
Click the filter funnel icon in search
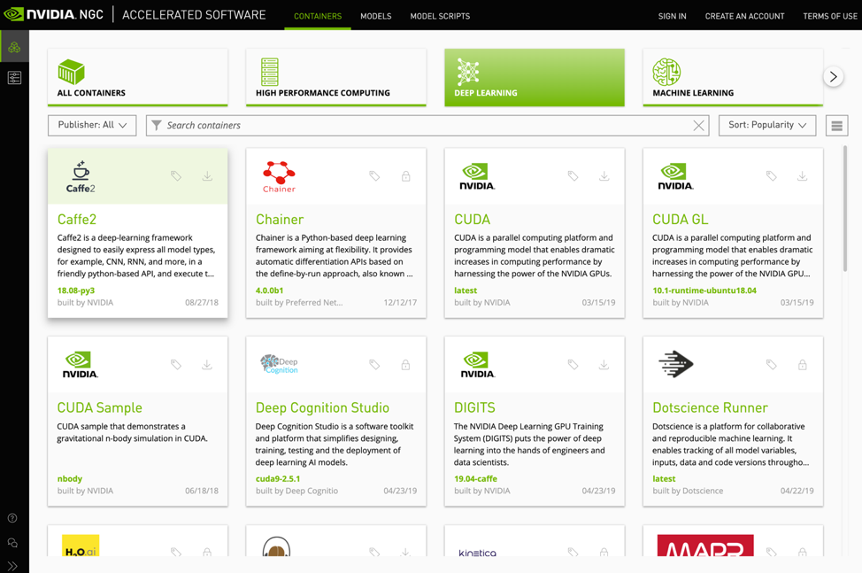click(157, 126)
